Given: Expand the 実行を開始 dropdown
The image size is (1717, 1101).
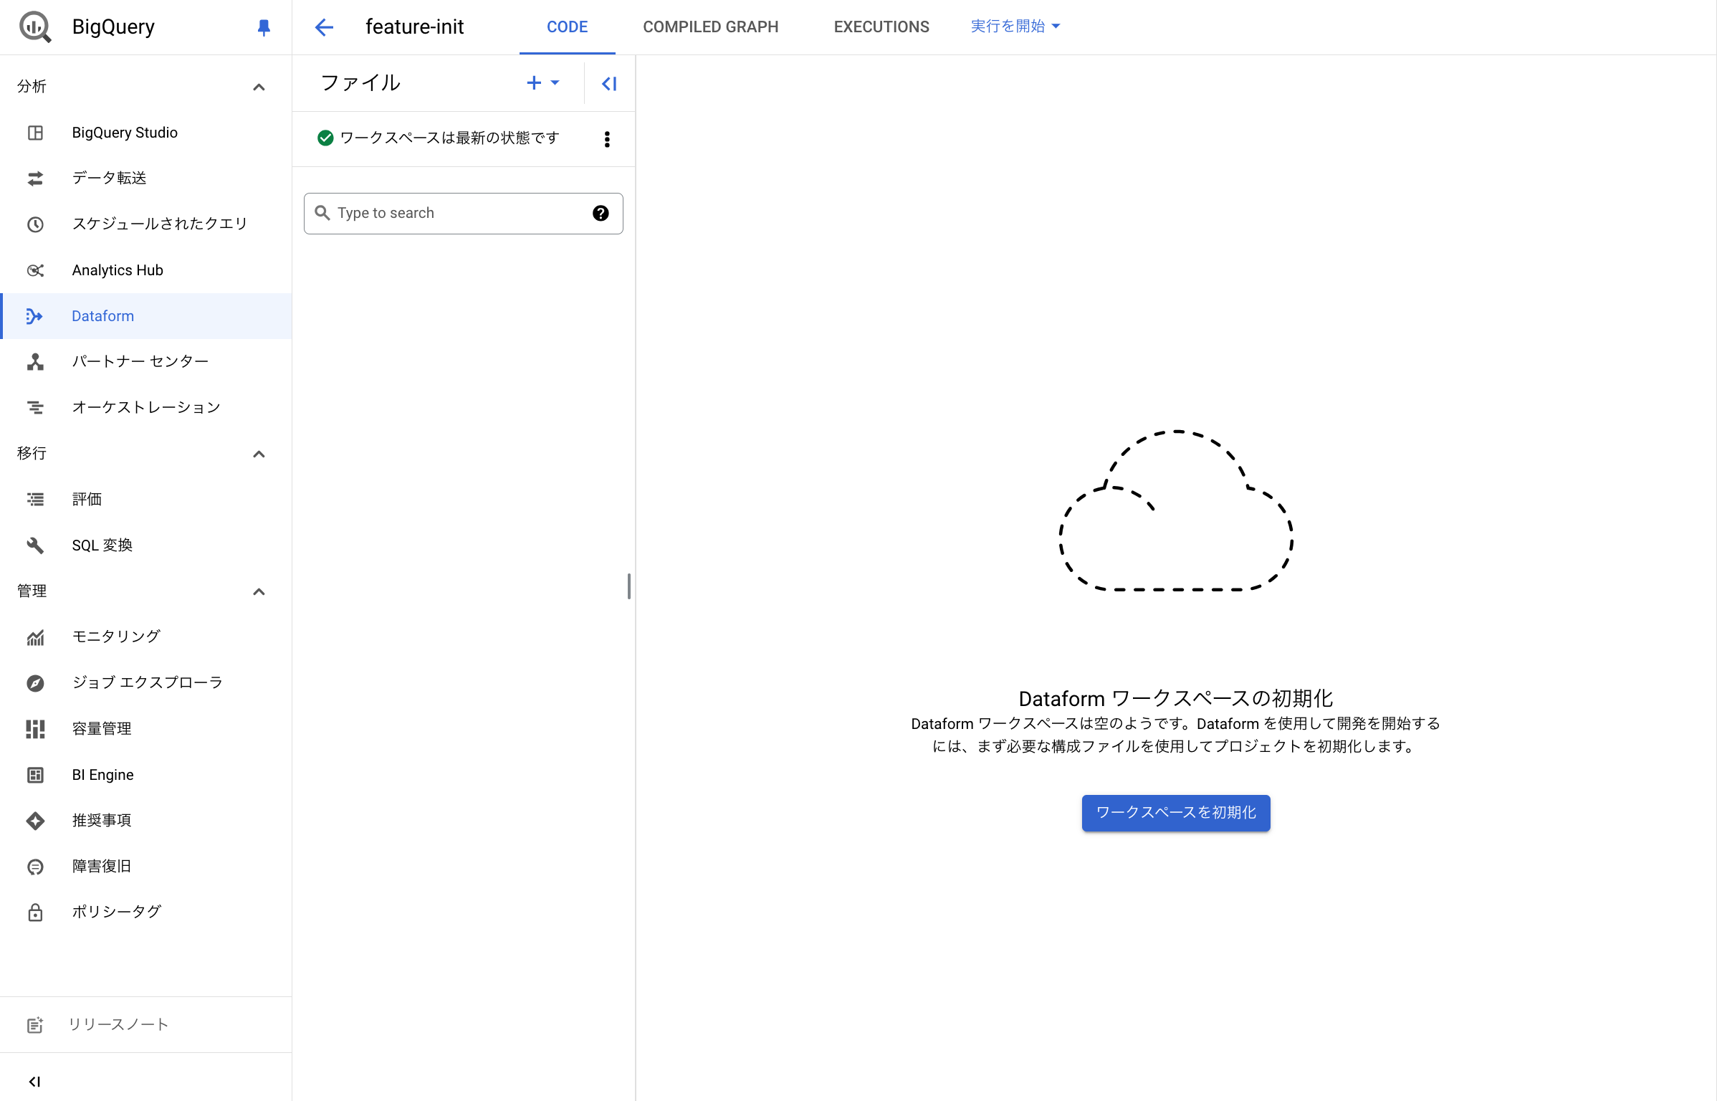Looking at the screenshot, I should 1015,27.
